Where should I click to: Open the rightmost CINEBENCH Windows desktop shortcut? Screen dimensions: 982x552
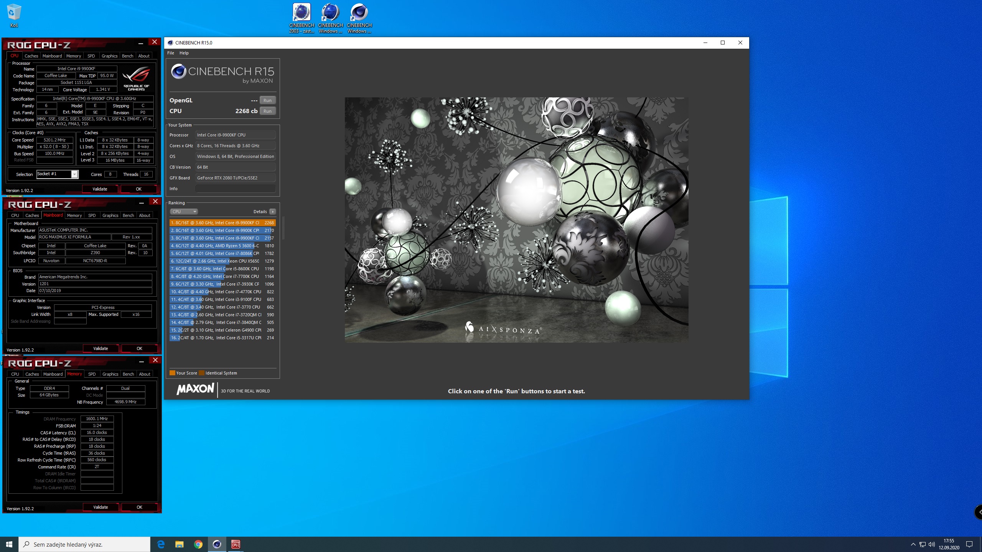point(359,18)
